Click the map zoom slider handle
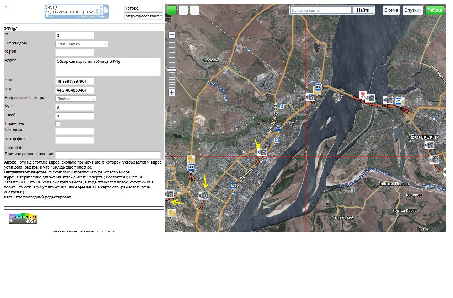Screen dimensions: 453x298 [172, 70]
